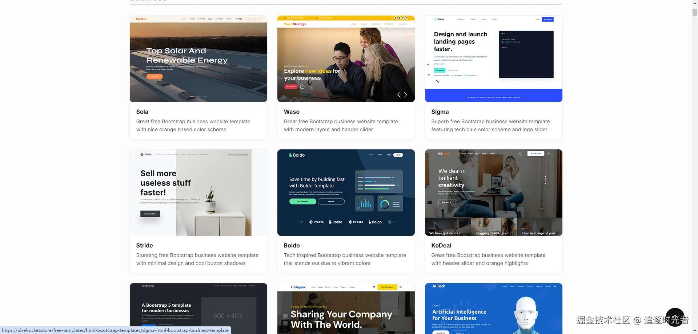The image size is (698, 334).
Task: Click the Waso template title
Action: pyautogui.click(x=292, y=112)
